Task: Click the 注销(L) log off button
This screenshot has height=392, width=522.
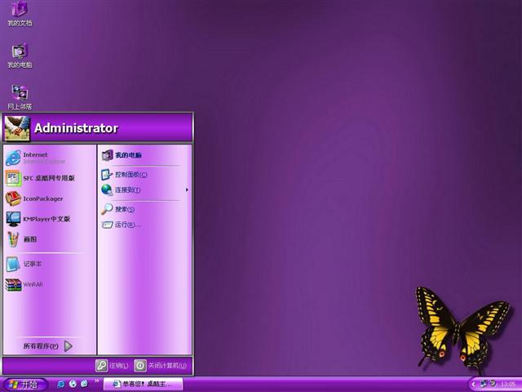Action: click(x=113, y=366)
